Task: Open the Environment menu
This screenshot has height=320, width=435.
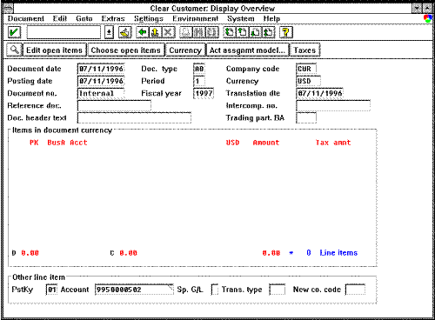Action: point(195,19)
